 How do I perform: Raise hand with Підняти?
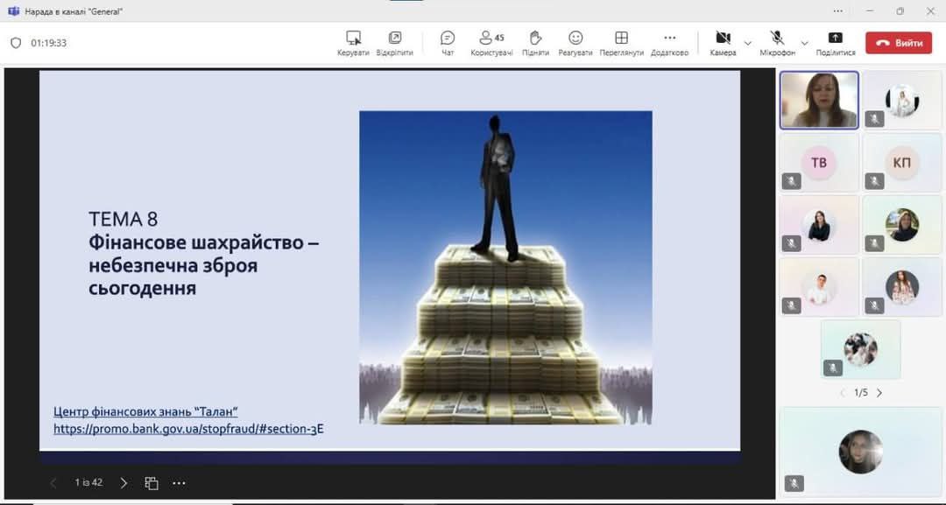click(535, 44)
